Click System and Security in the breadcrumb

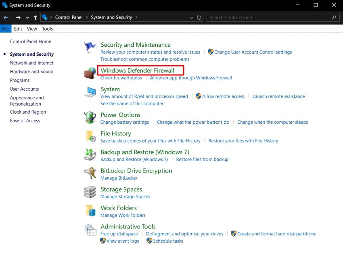click(111, 17)
